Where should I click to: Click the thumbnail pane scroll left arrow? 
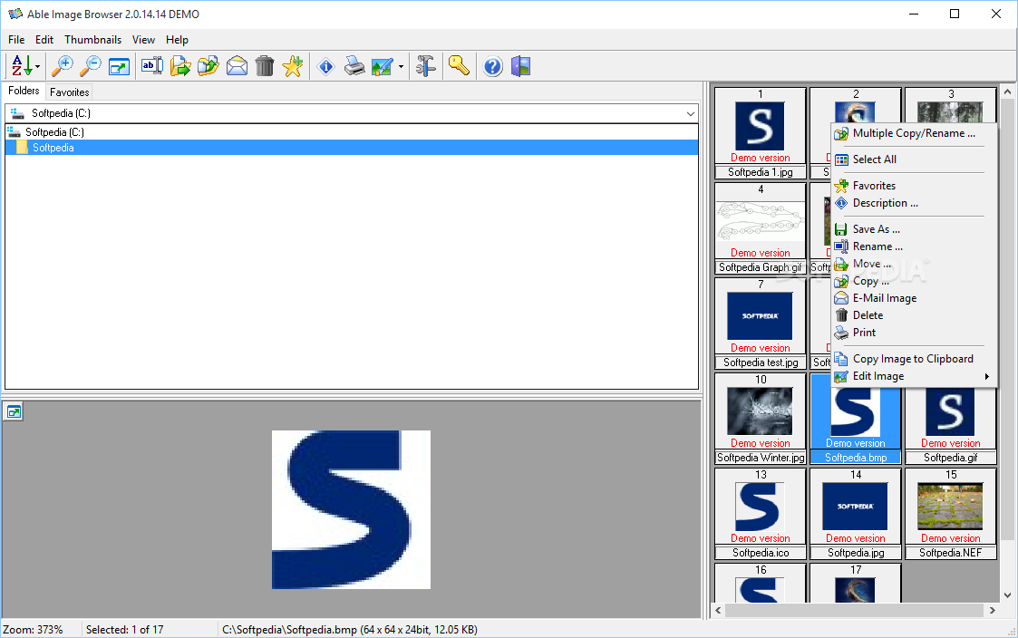pos(718,610)
